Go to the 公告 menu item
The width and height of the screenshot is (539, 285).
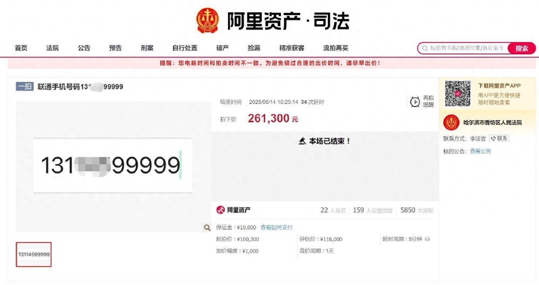coord(84,48)
